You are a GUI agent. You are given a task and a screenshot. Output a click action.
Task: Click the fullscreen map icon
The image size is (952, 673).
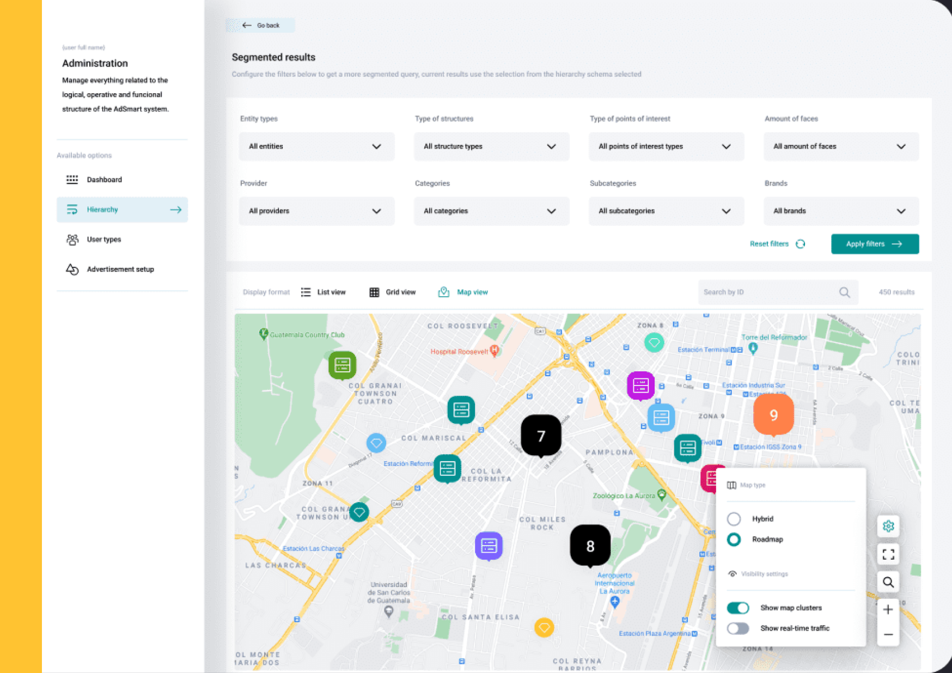pos(888,554)
